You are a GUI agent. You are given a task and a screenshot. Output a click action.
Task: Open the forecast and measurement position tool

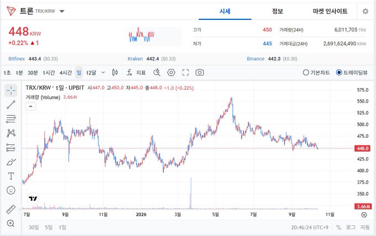11,148
